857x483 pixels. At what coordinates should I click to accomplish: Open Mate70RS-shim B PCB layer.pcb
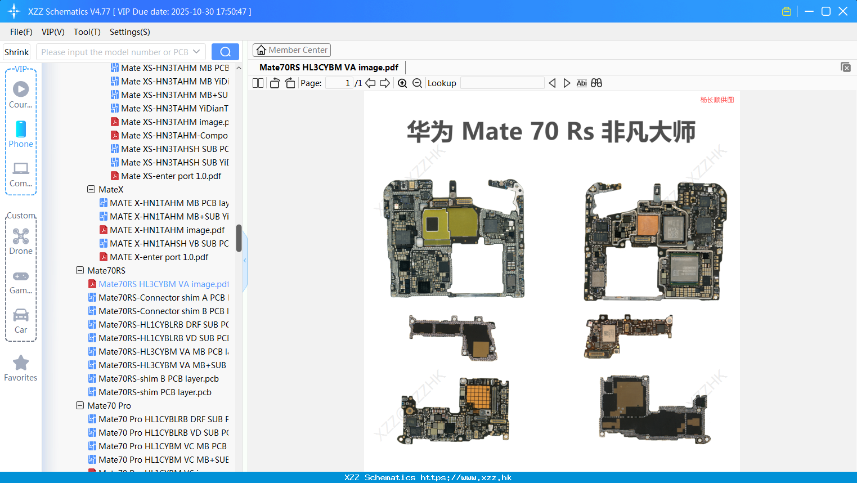pos(154,379)
